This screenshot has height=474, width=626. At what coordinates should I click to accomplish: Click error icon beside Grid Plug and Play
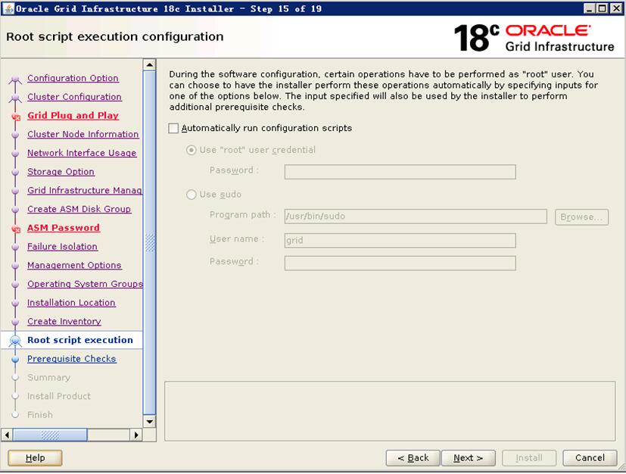point(16,117)
